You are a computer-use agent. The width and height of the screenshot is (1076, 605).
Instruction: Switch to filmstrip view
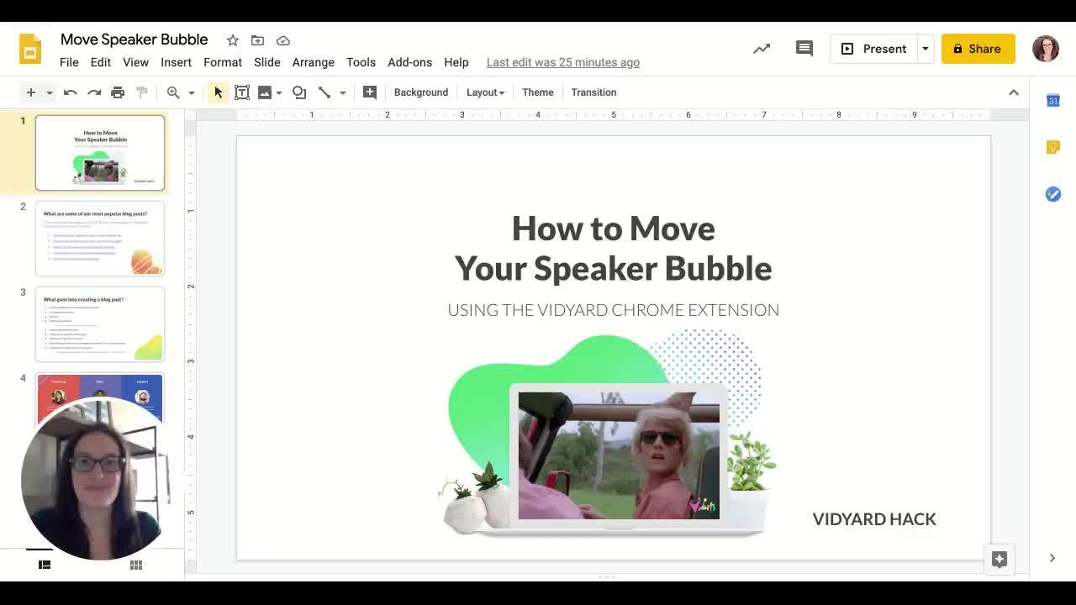tap(45, 565)
